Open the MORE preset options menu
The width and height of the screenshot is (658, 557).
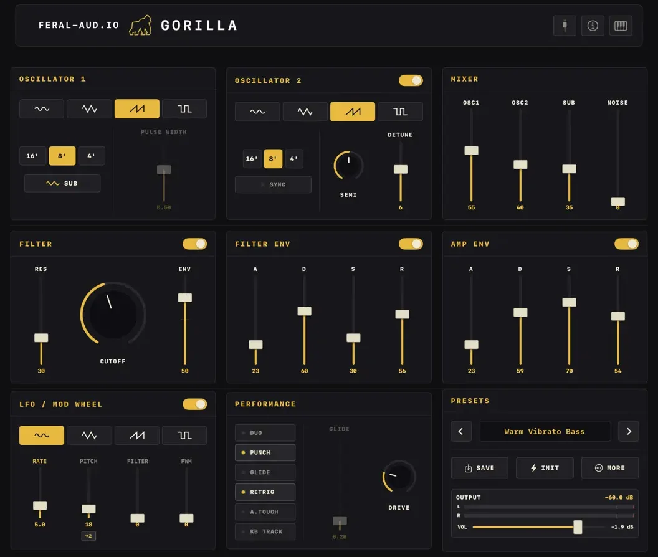610,468
